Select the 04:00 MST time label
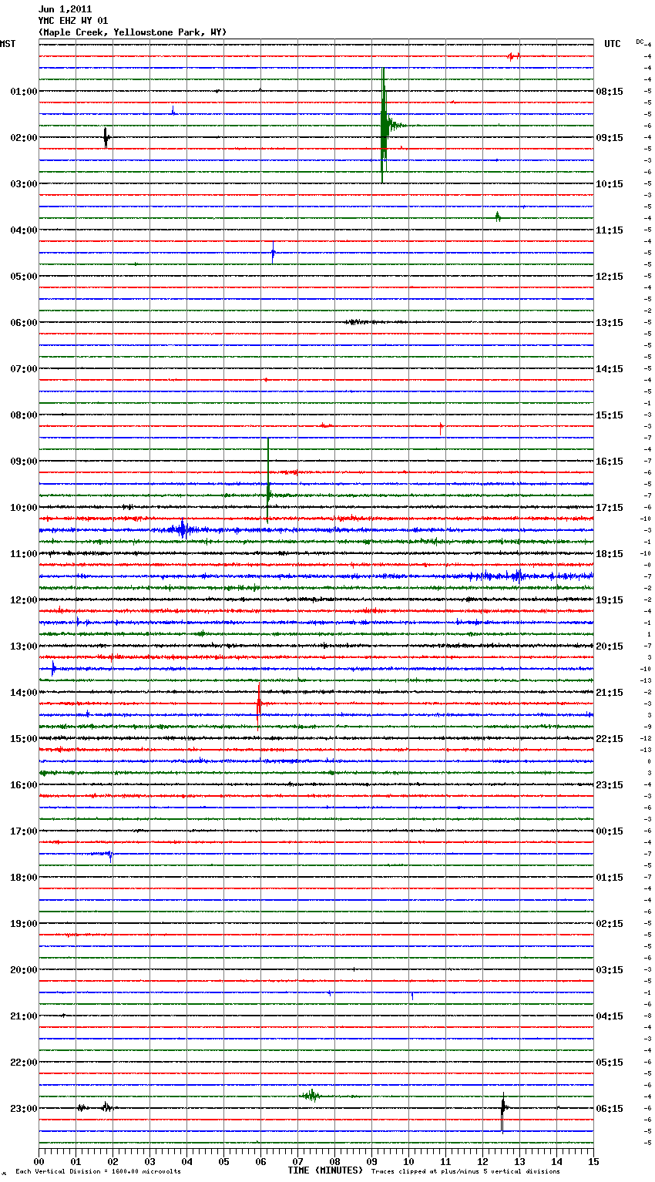The width and height of the screenshot is (655, 1182). point(24,230)
